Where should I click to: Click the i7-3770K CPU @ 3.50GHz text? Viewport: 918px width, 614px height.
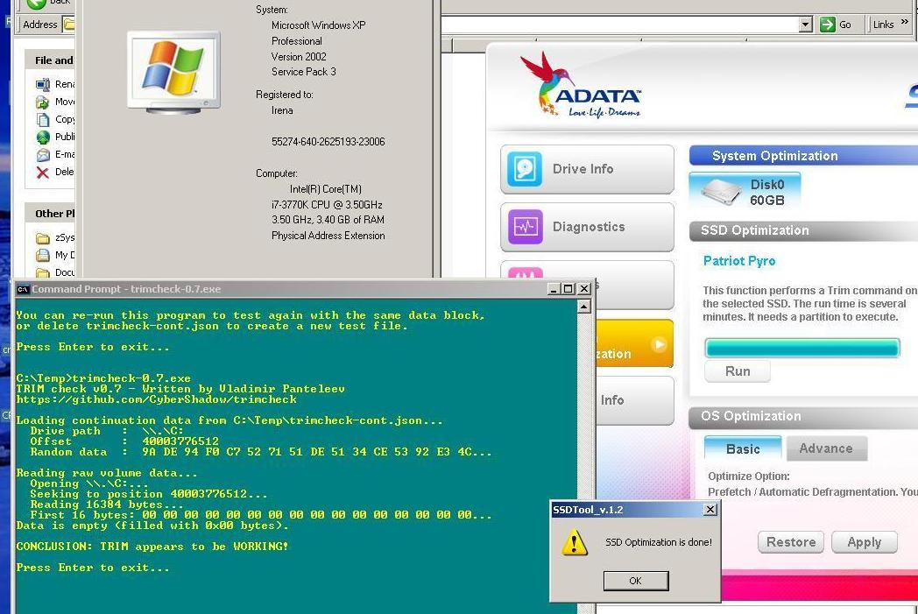tap(327, 205)
